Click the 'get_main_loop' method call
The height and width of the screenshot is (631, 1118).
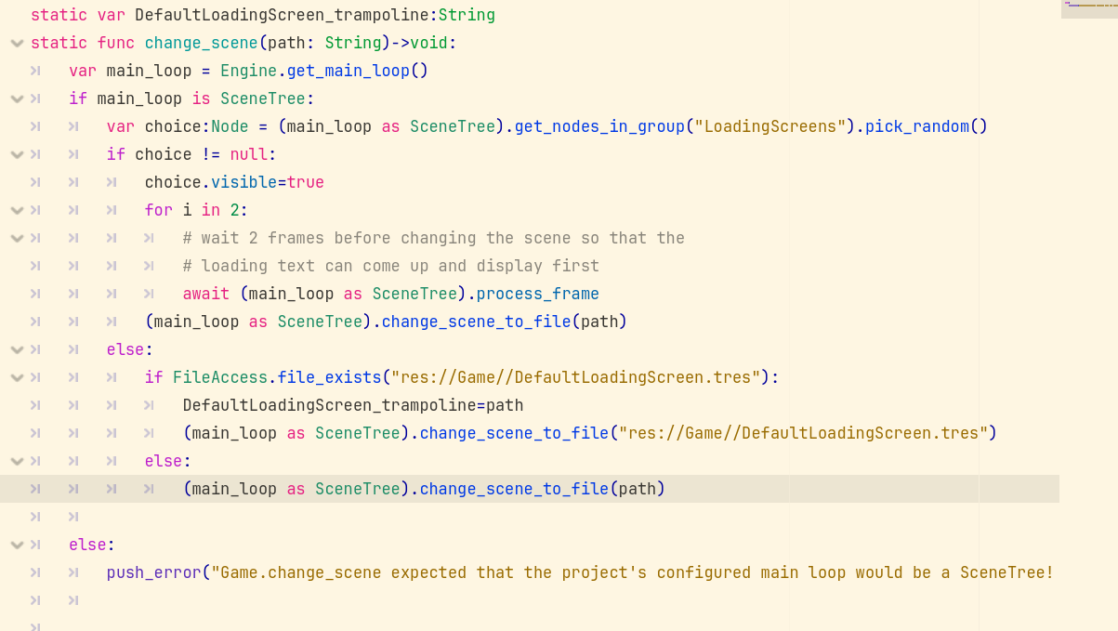pos(348,71)
